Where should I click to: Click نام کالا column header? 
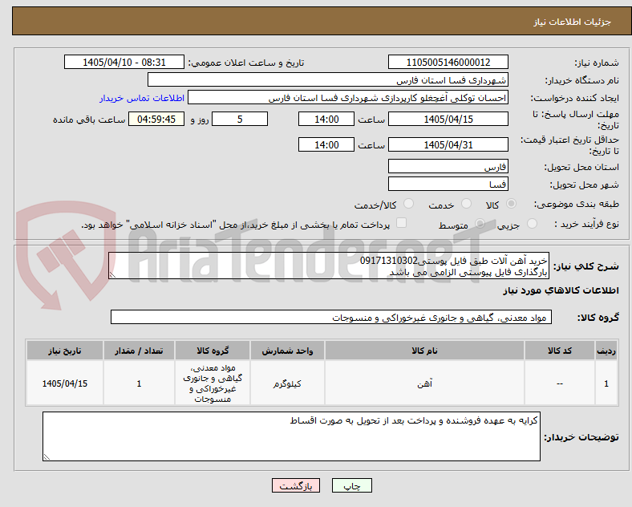[424, 351]
